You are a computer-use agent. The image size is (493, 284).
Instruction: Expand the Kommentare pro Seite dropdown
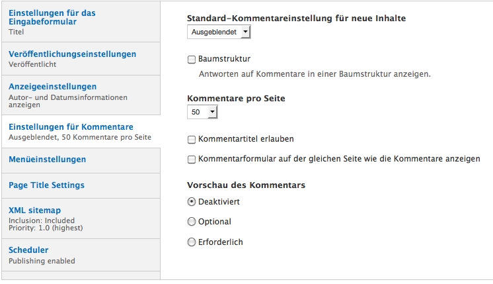(203, 113)
